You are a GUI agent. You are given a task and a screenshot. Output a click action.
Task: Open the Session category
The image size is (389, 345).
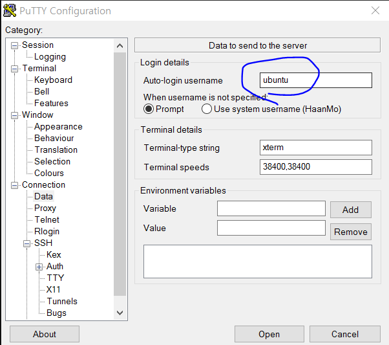coord(37,45)
